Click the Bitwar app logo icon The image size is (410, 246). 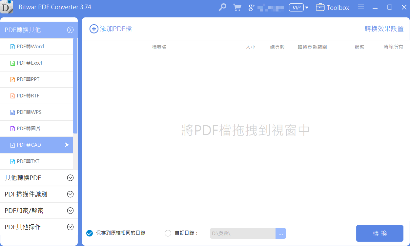pyautogui.click(x=7, y=7)
